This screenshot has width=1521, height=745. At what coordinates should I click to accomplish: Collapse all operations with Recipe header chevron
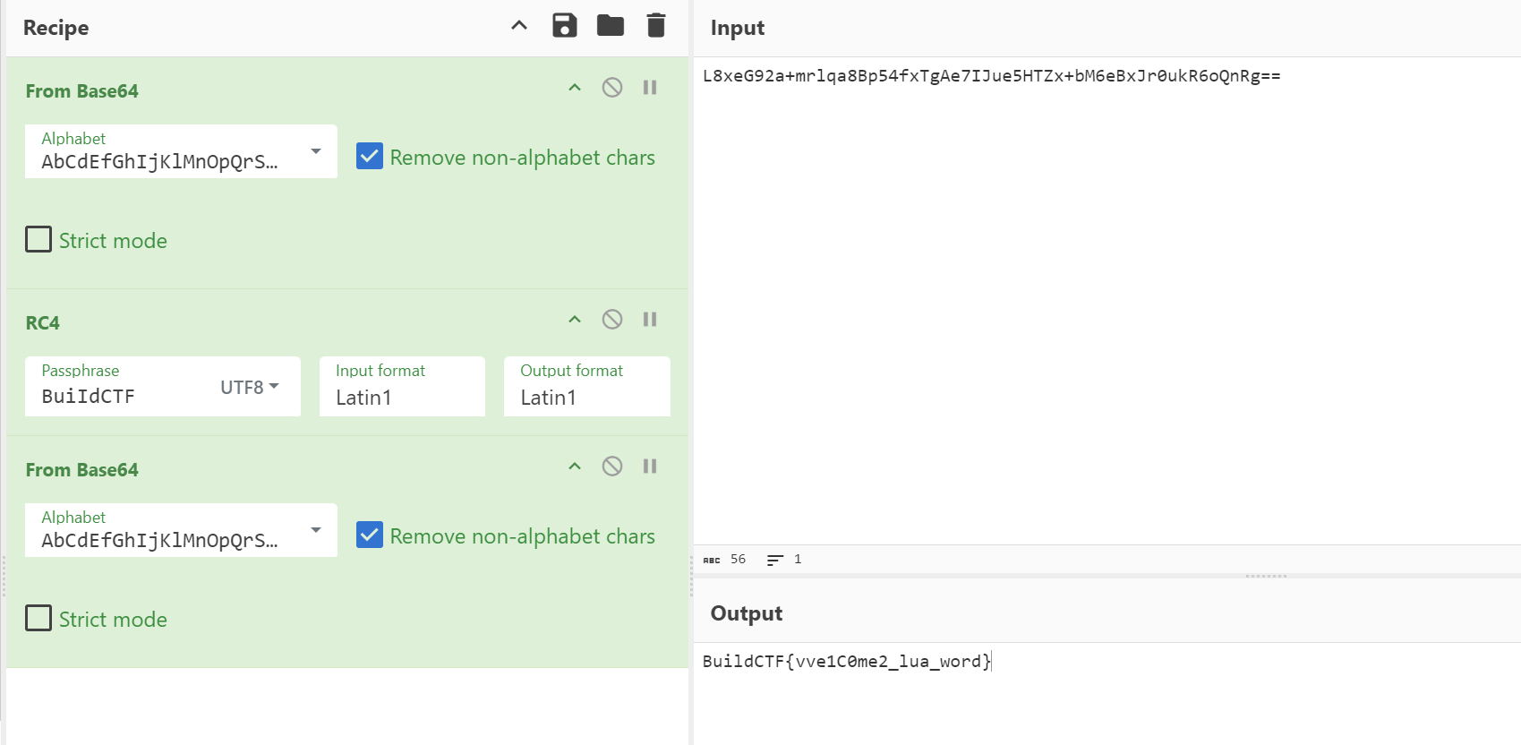click(519, 26)
